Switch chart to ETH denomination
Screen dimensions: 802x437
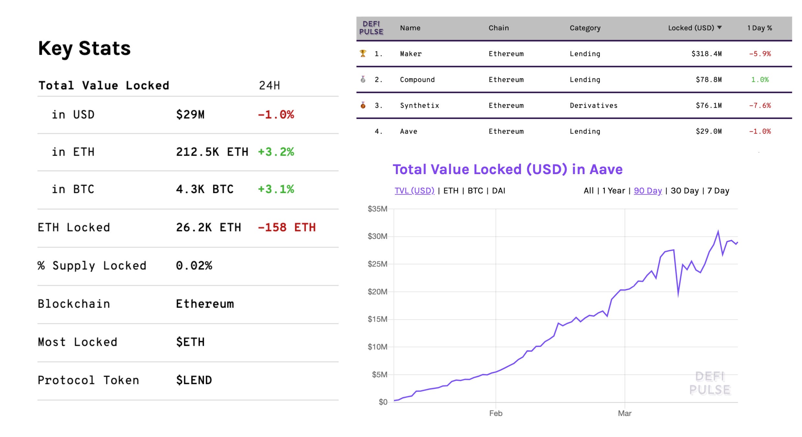coord(451,191)
